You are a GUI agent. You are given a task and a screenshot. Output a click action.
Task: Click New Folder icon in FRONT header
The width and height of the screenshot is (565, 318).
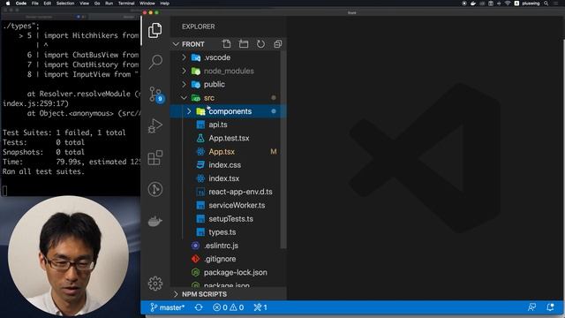[244, 44]
